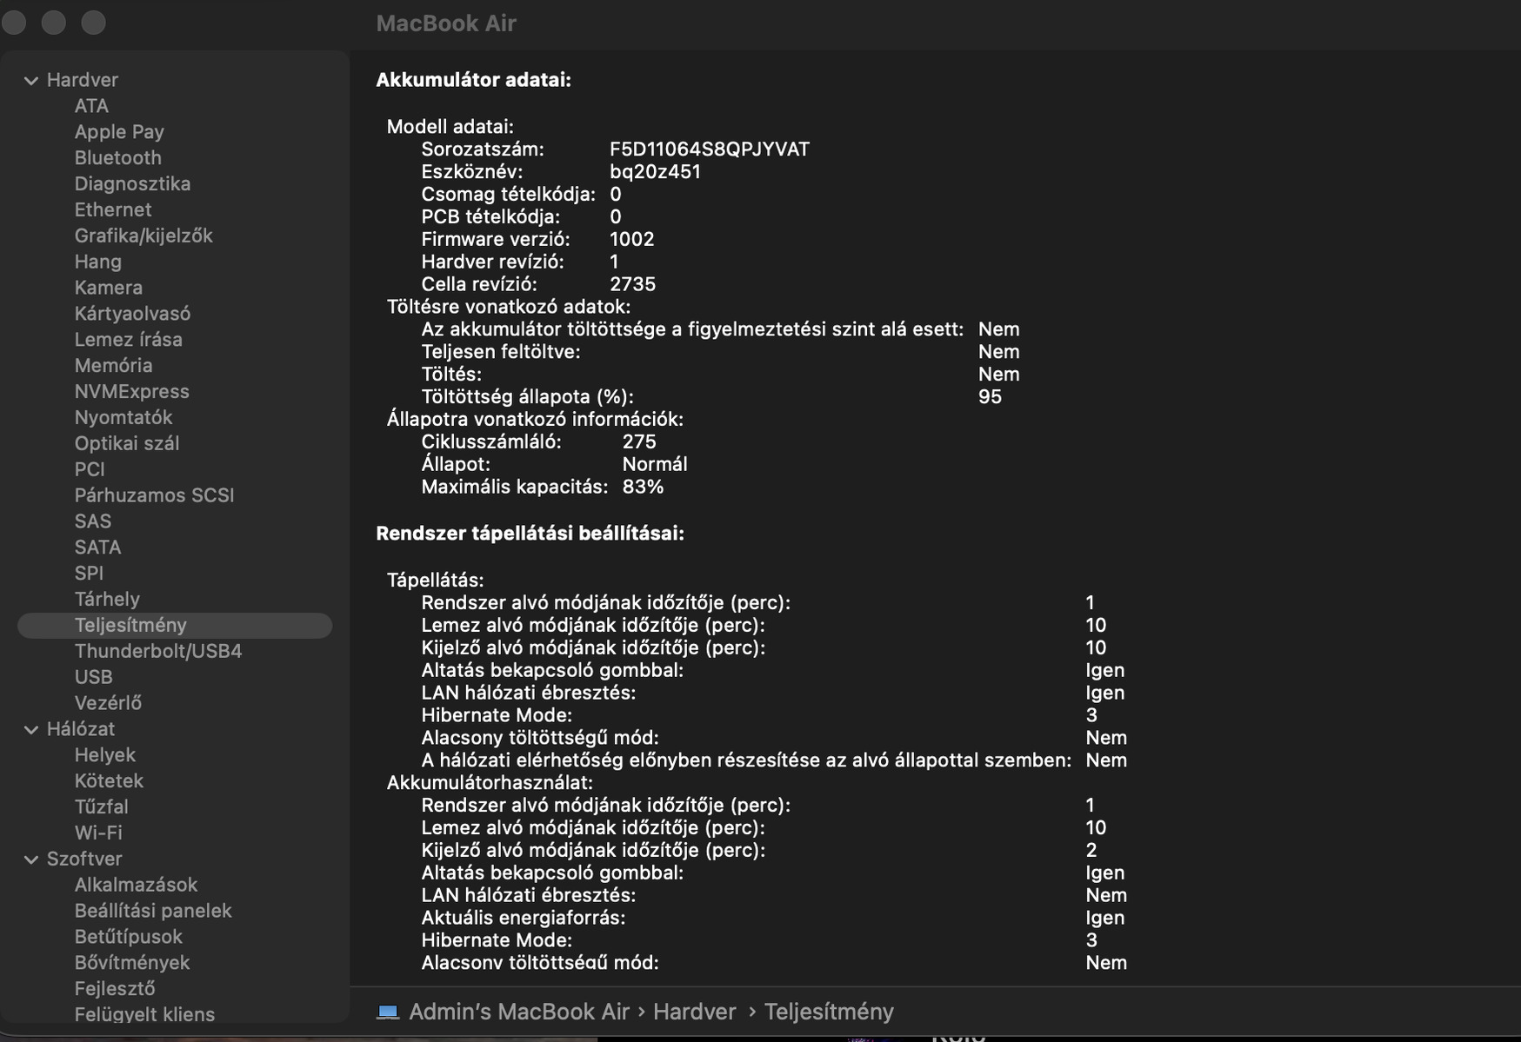Click the Normál battery condition value

point(655,465)
